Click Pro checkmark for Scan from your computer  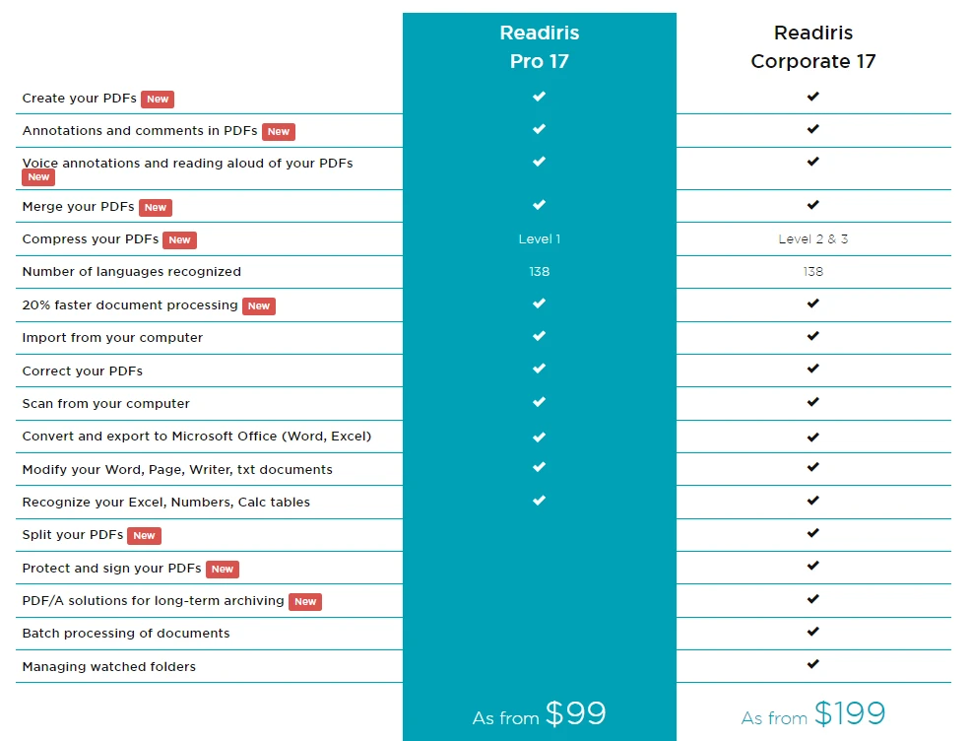[x=539, y=402]
